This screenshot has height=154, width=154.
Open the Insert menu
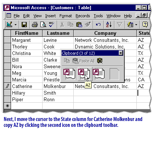coord(50,16)
